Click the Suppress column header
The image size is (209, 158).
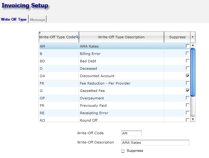click(177, 37)
